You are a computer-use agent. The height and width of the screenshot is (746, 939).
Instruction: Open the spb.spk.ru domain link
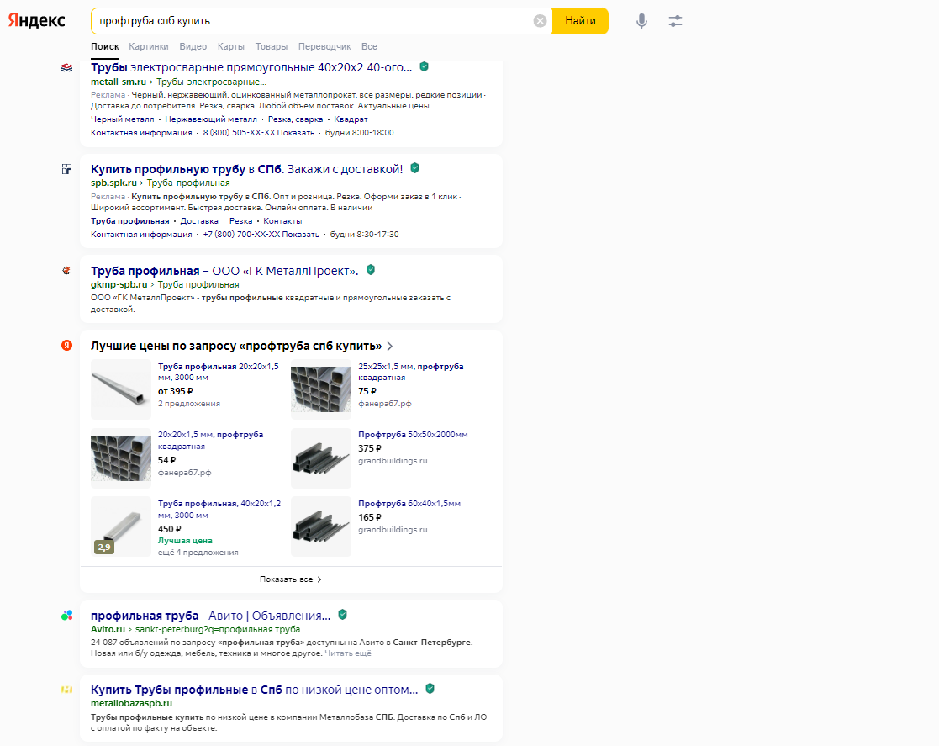[113, 183]
